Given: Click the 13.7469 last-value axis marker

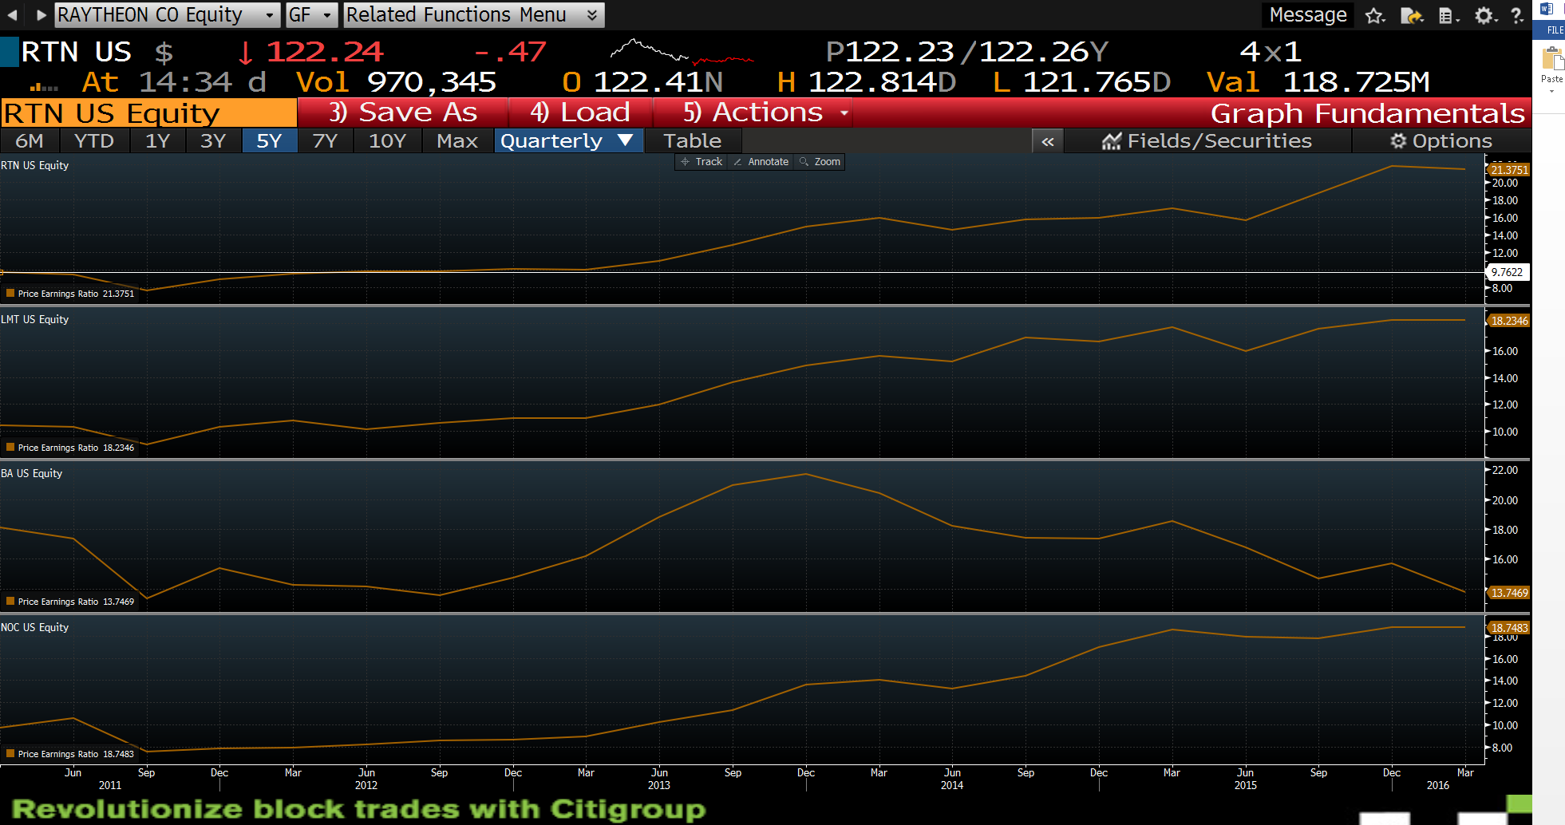Looking at the screenshot, I should click(x=1508, y=593).
